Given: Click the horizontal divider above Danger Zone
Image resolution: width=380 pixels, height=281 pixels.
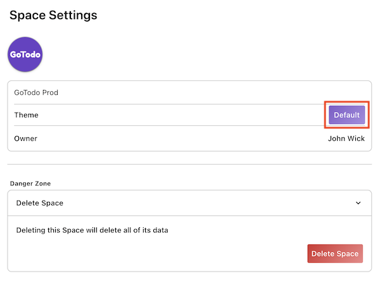Looking at the screenshot, I should click(190, 165).
